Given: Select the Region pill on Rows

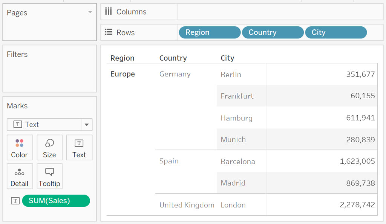Looking at the screenshot, I should coord(210,32).
